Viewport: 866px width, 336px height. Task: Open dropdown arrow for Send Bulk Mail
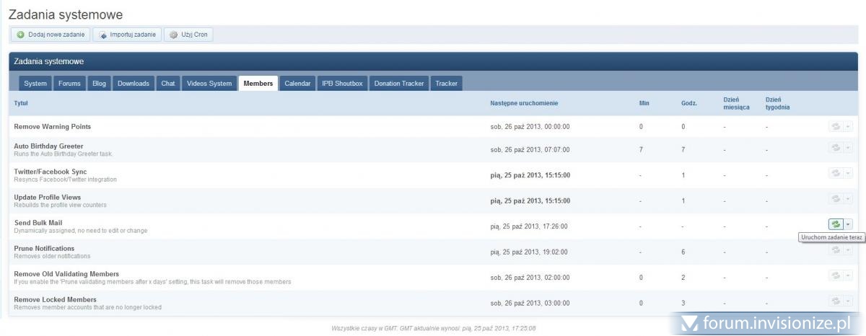(x=848, y=225)
